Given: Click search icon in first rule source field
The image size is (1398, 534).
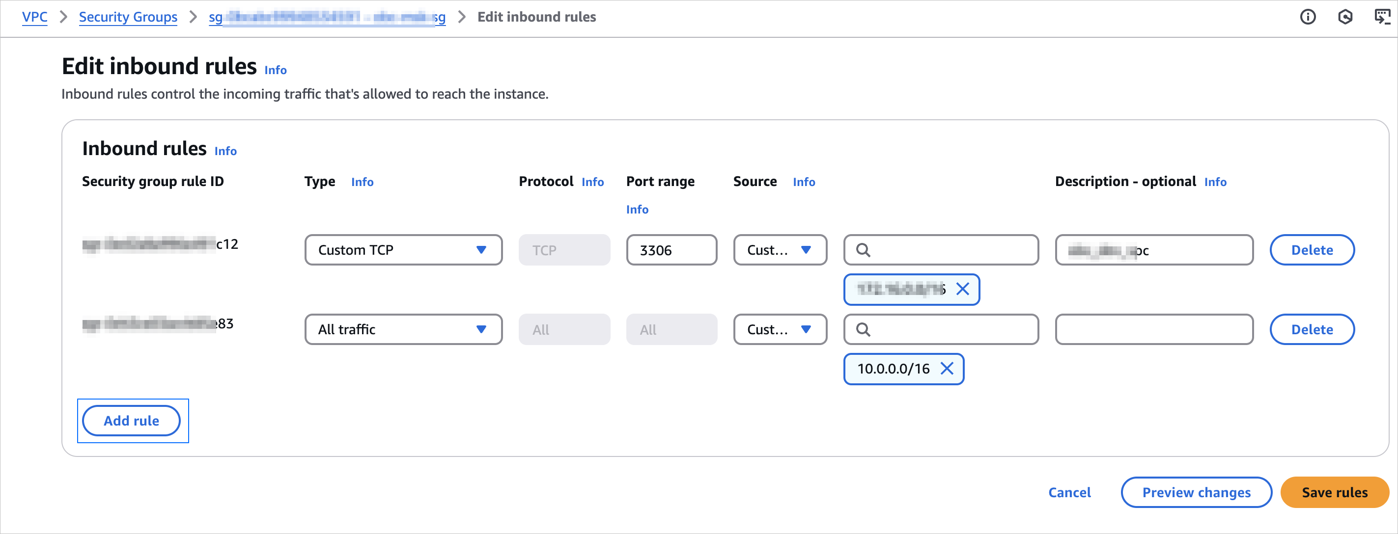Looking at the screenshot, I should pyautogui.click(x=863, y=250).
